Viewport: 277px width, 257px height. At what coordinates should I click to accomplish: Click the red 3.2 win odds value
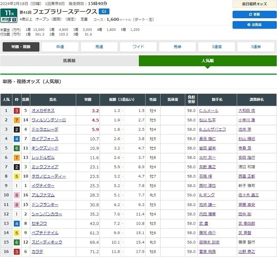click(x=95, y=111)
